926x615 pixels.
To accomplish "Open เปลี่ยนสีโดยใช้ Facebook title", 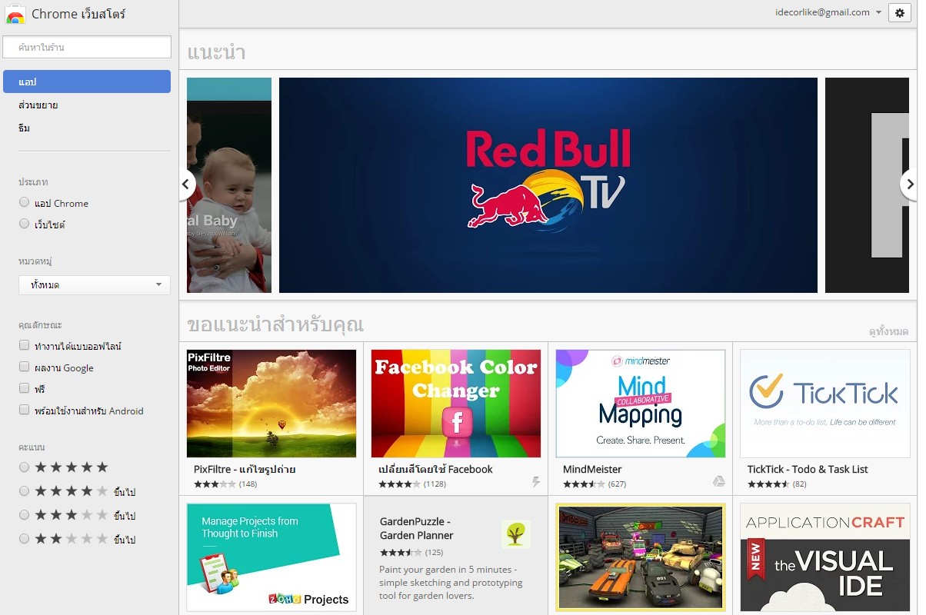I will click(435, 469).
